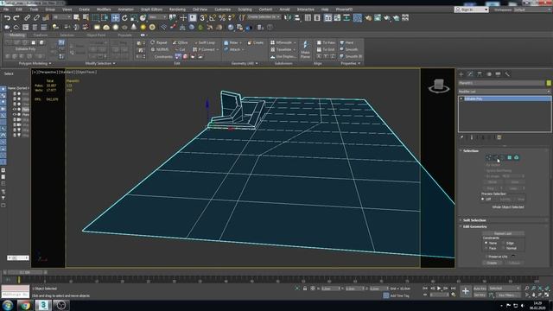Activate Select and Move tool

click(115, 17)
